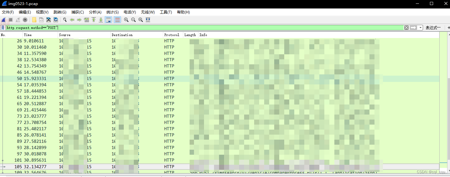Select packet with time 25.402117
Screen dimensions: 450x177
[x=219, y=129]
